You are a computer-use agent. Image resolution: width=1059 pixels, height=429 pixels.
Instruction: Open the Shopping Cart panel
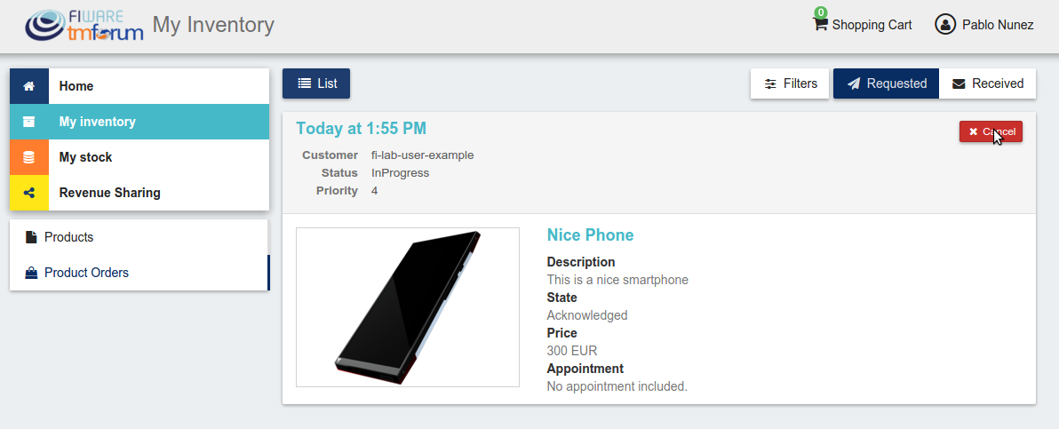pos(863,25)
